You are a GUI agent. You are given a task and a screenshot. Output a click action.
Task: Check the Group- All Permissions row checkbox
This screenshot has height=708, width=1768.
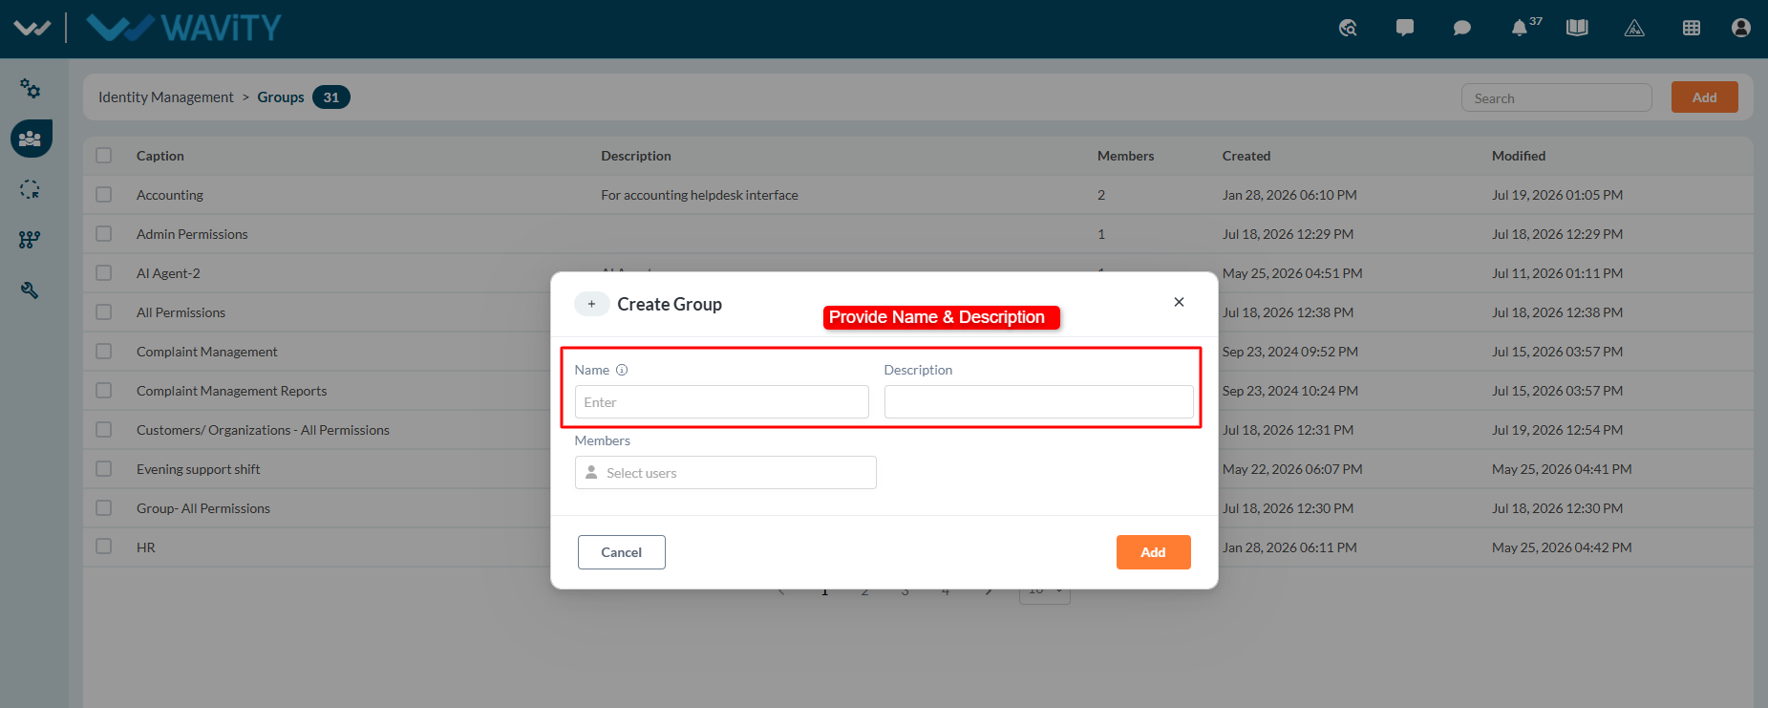[104, 508]
